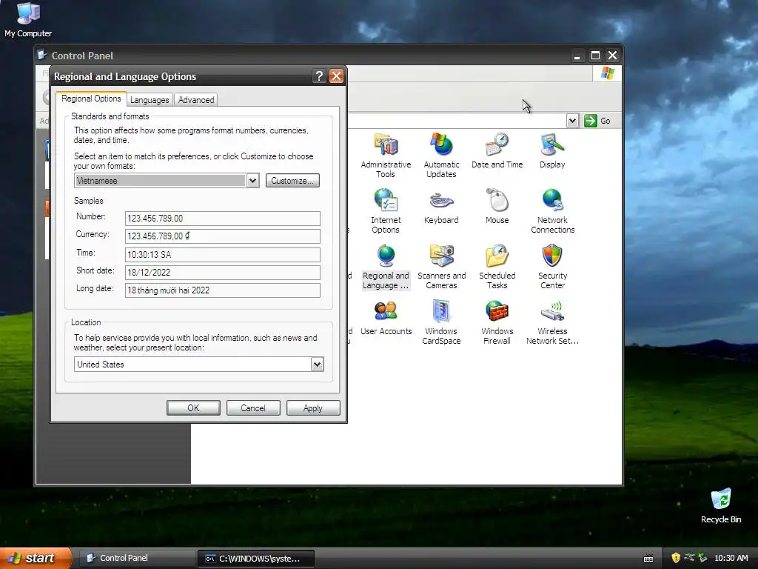This screenshot has width=758, height=569.
Task: Click the Cancel button
Action: pos(253,408)
